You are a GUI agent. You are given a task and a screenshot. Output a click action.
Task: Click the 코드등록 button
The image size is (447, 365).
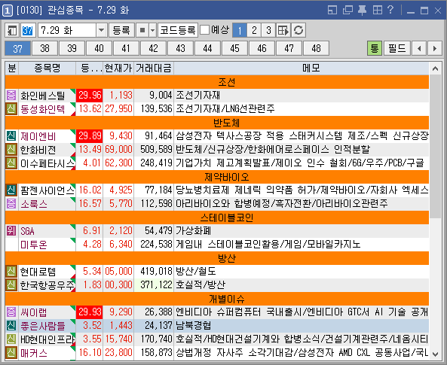click(178, 30)
